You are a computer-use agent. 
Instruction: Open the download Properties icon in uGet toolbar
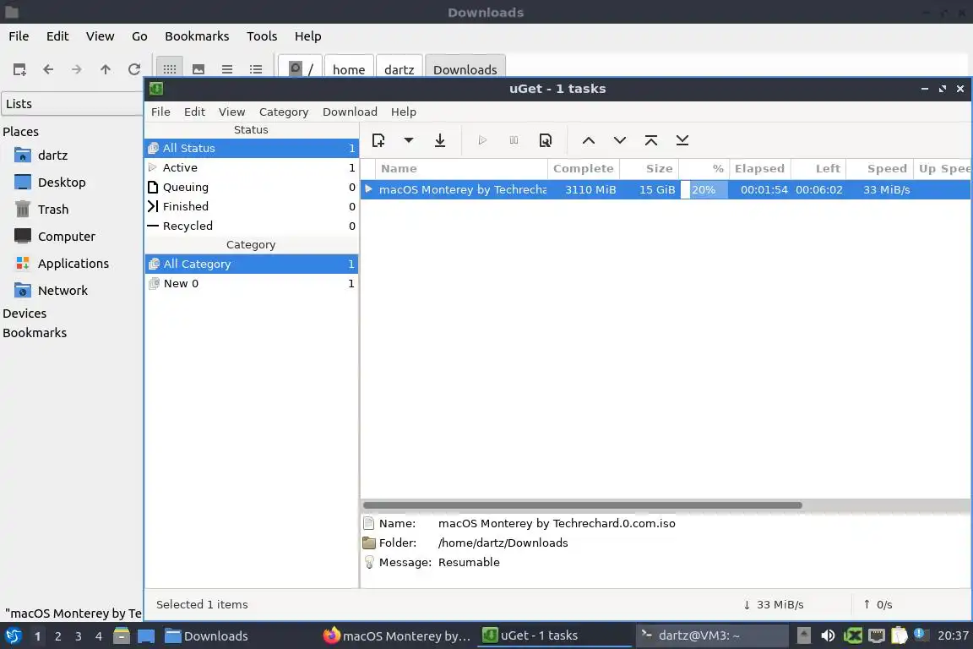pos(545,140)
